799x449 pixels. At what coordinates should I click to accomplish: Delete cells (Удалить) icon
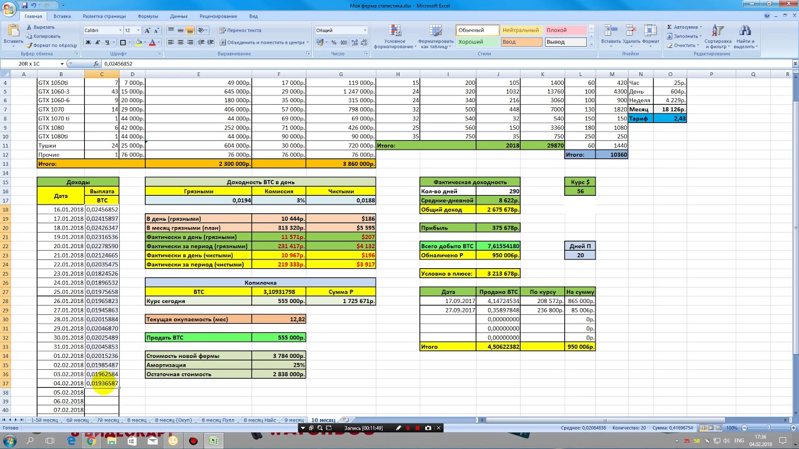632,37
